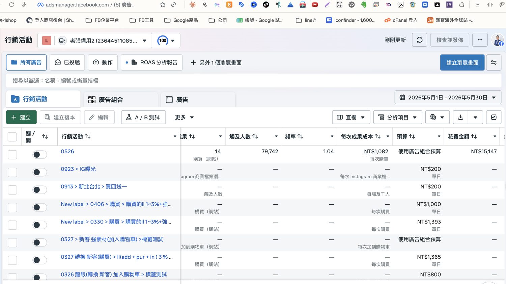Click the browser address bar URL

coord(90,5)
